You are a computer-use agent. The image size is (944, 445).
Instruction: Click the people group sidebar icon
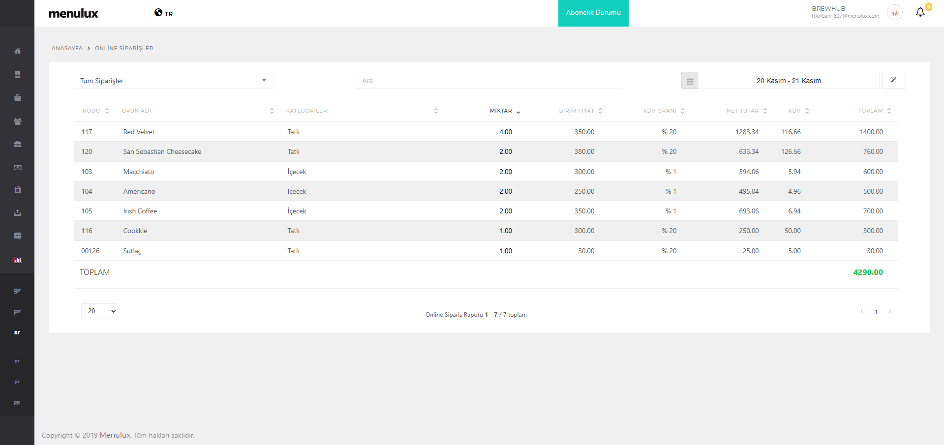[18, 121]
